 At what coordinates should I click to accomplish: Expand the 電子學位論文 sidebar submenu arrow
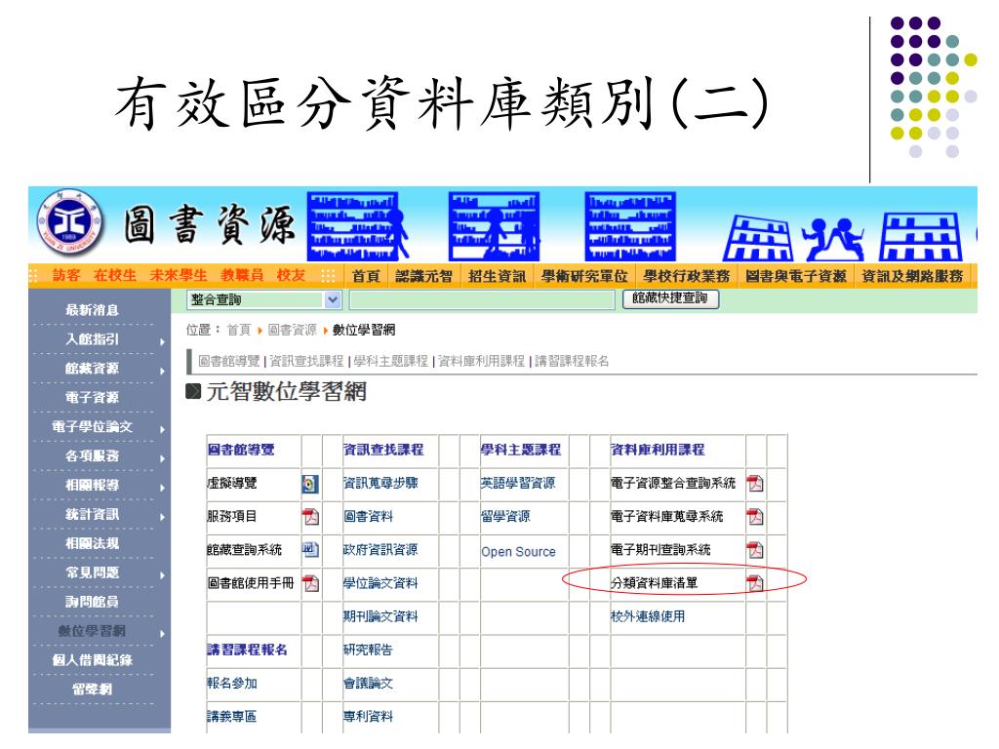163,430
